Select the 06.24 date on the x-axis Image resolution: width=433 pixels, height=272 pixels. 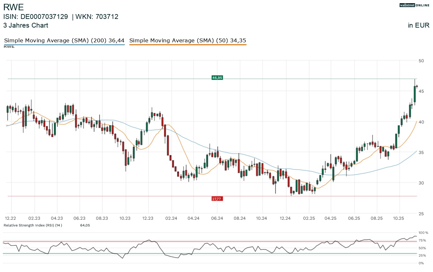217,218
